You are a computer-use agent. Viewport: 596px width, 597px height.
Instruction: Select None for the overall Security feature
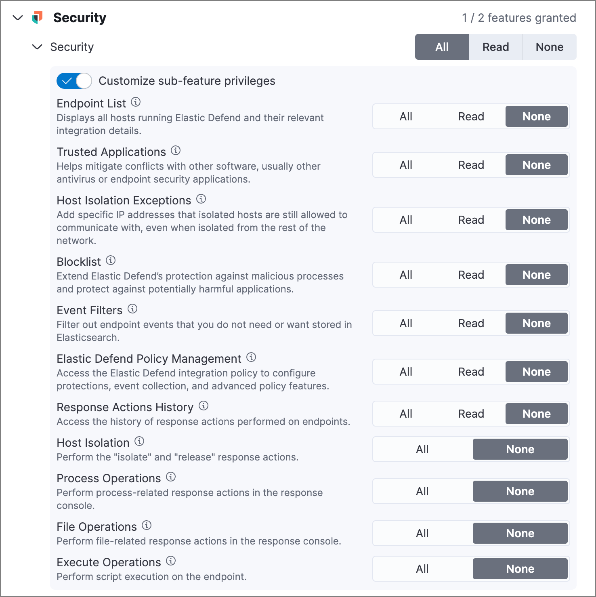(x=549, y=47)
